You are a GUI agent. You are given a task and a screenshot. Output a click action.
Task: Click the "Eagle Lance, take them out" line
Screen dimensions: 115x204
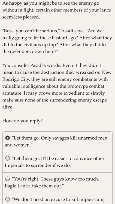click(x=34, y=186)
